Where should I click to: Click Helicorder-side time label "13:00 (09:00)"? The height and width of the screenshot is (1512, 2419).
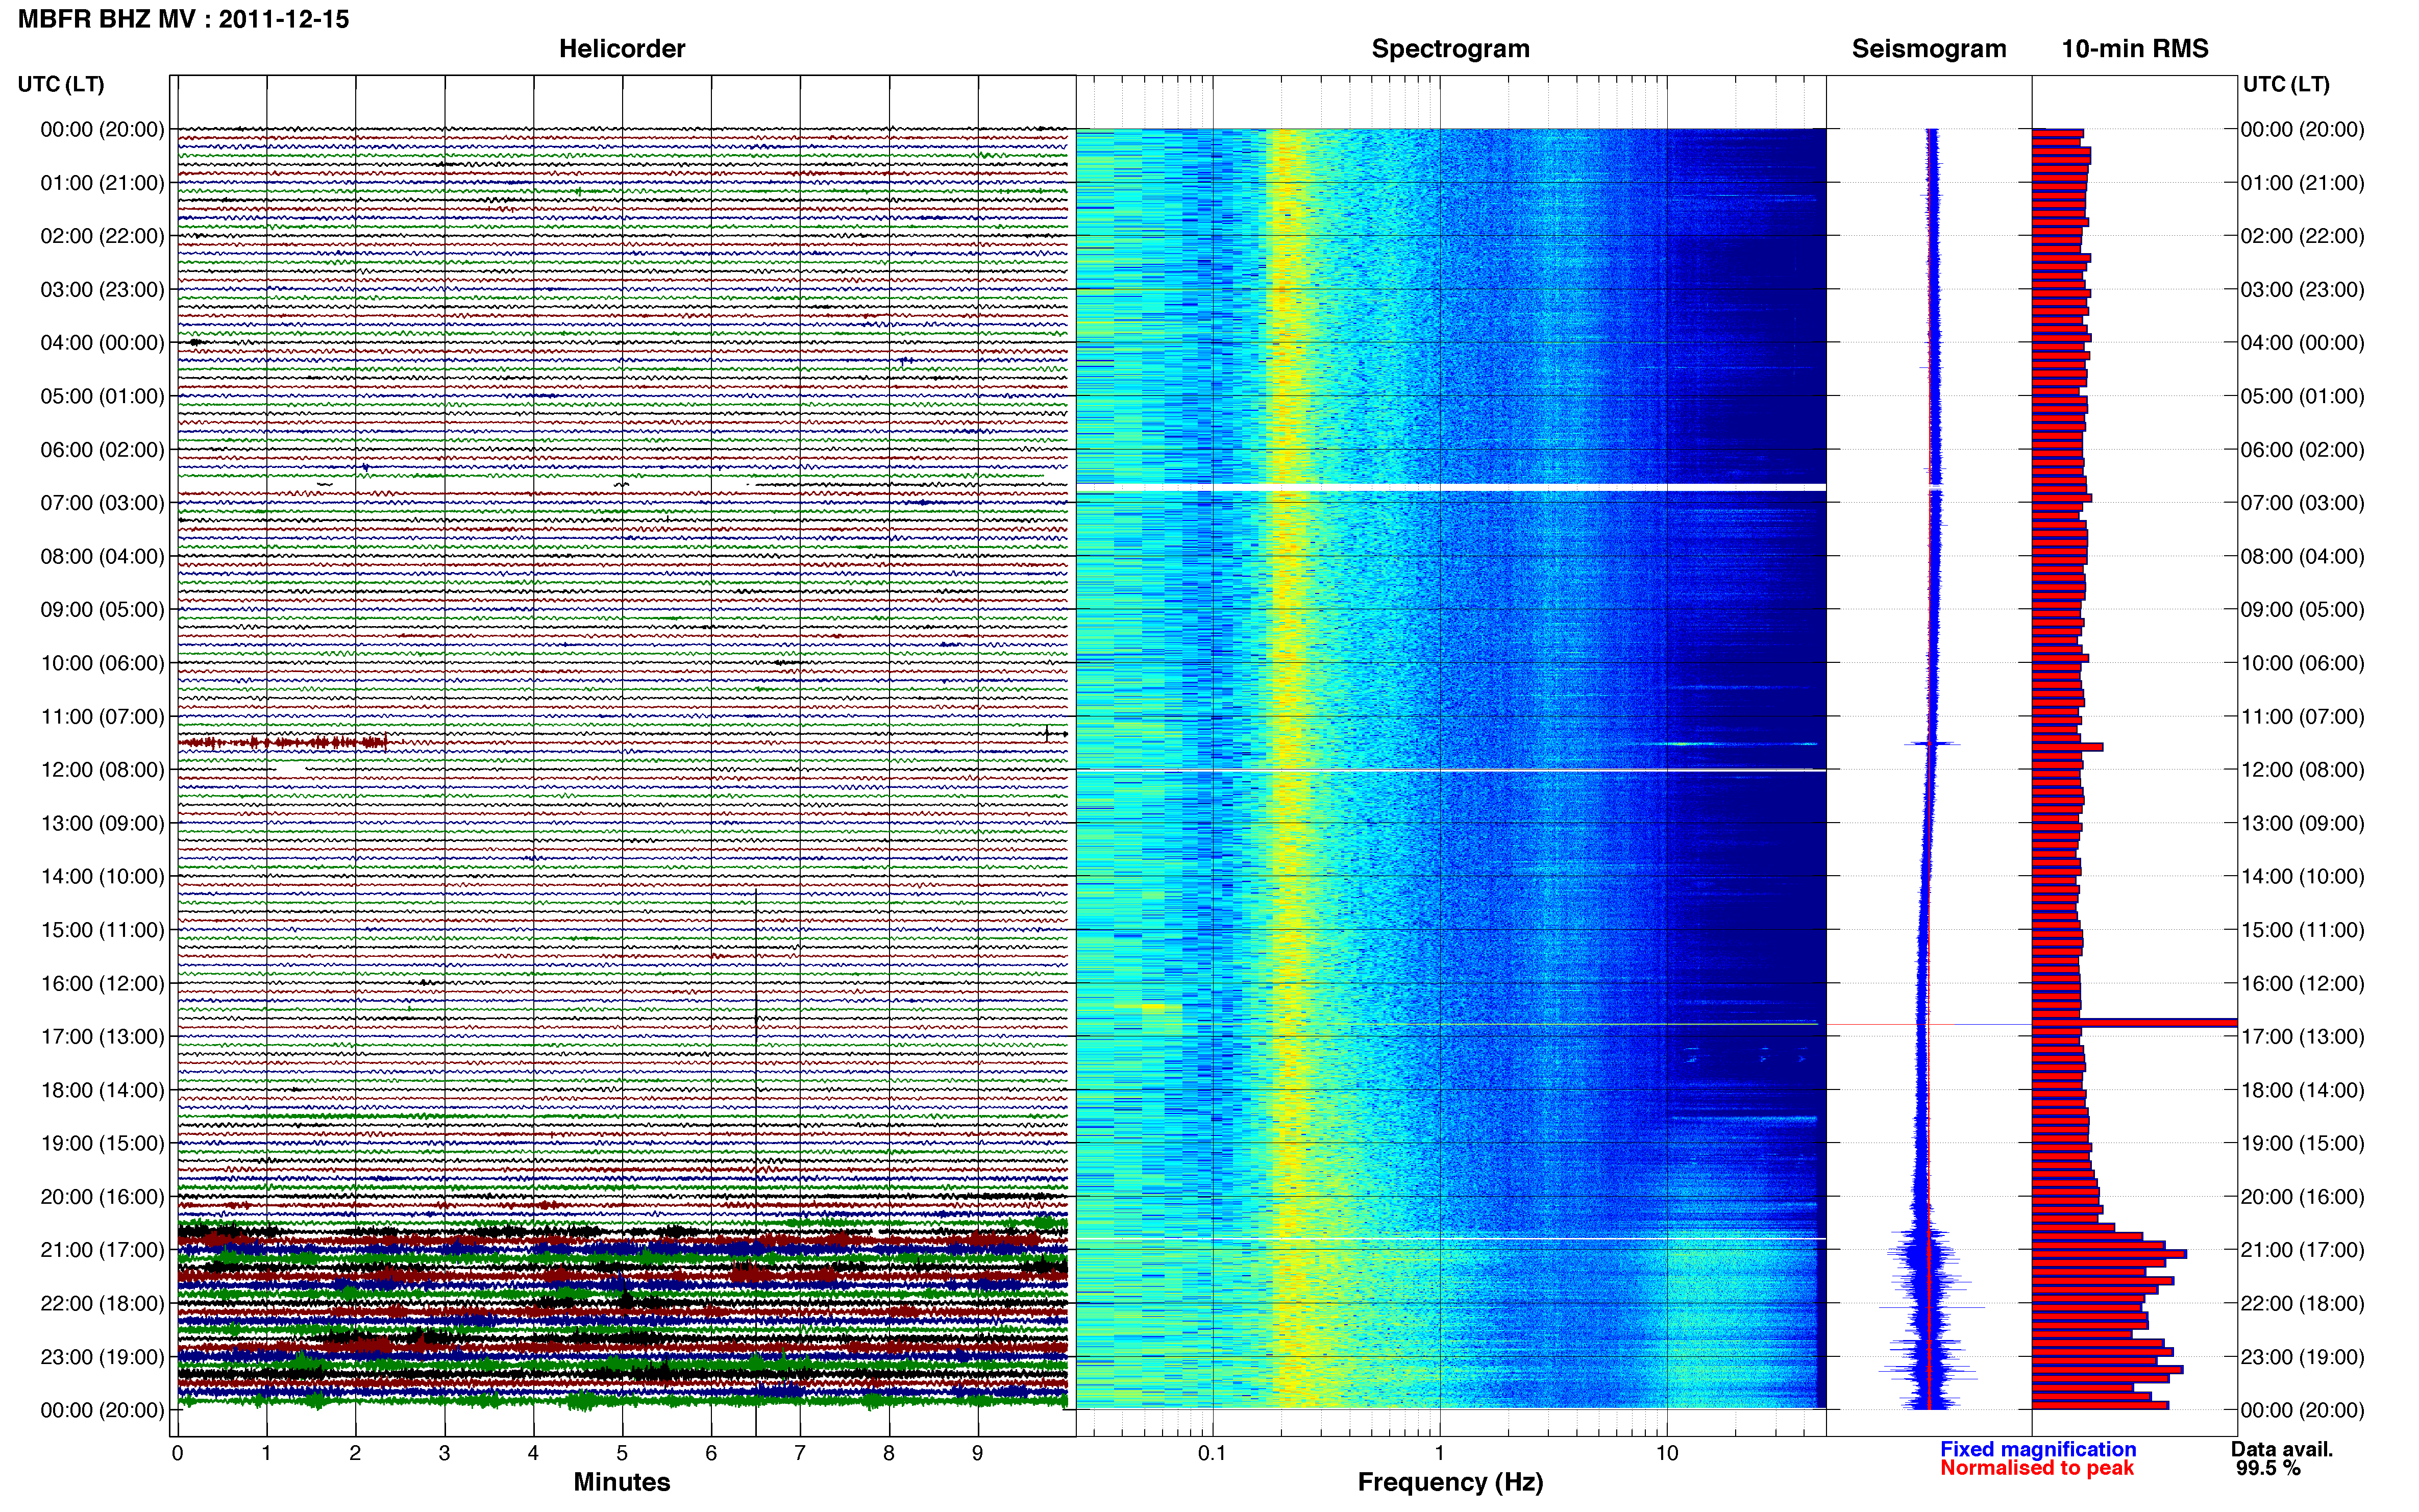pos(102,823)
